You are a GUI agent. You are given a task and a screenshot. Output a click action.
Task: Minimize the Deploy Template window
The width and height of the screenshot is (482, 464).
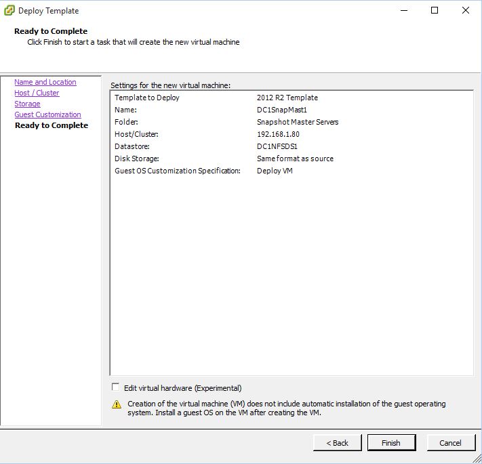coord(404,10)
